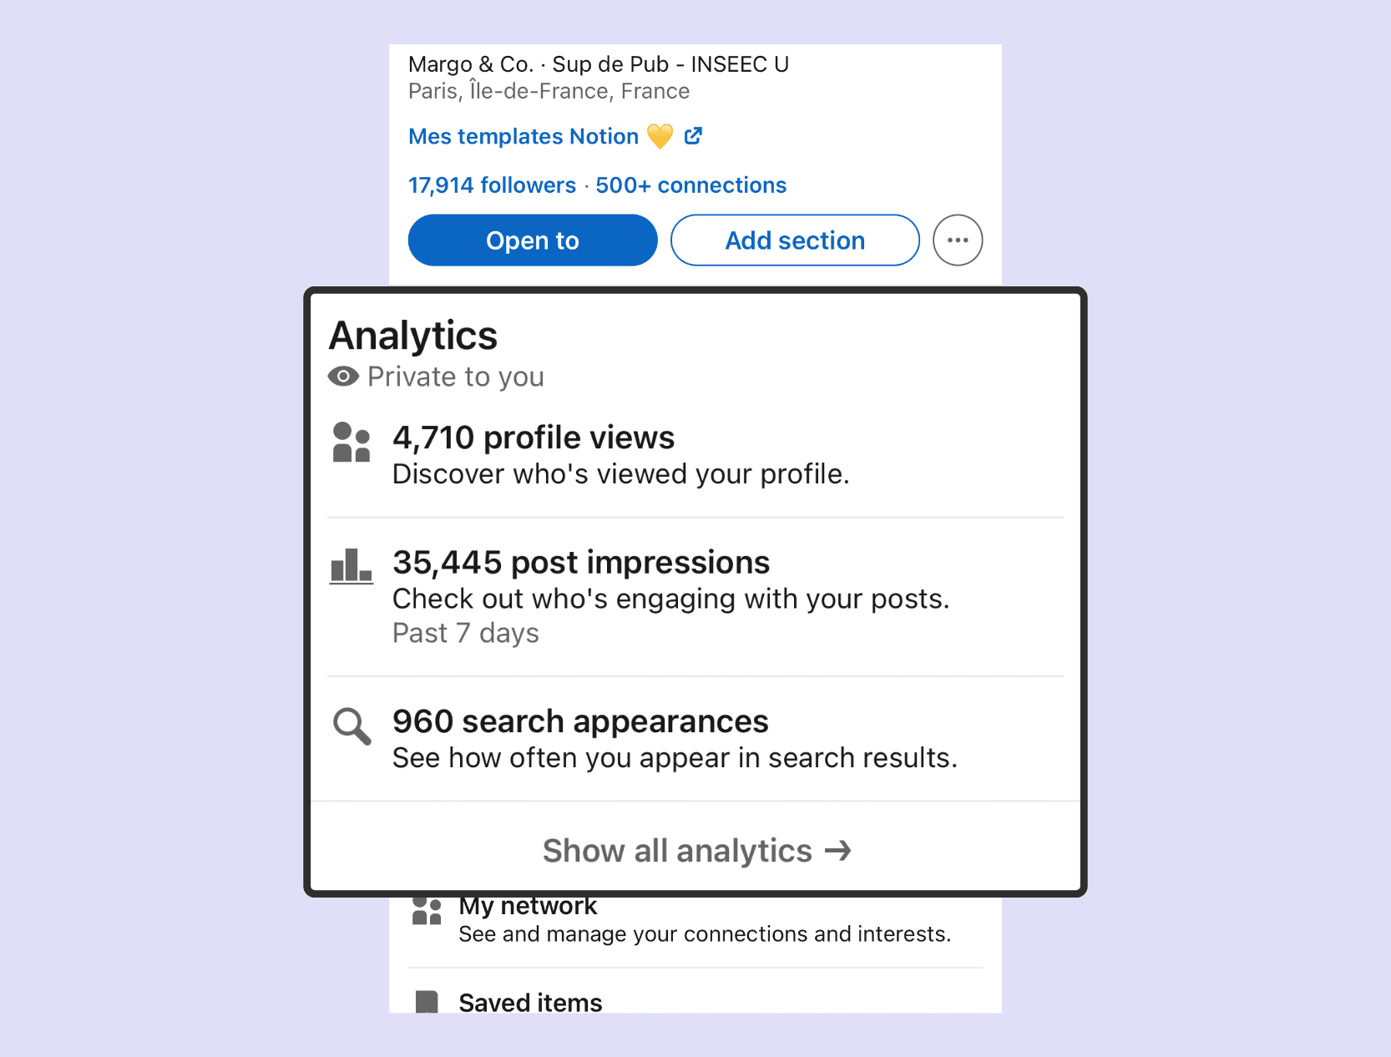Click the post impressions bar chart icon
The height and width of the screenshot is (1057, 1391).
[351, 566]
